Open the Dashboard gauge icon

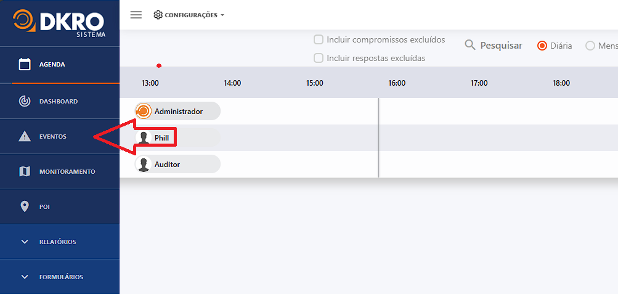coord(25,101)
